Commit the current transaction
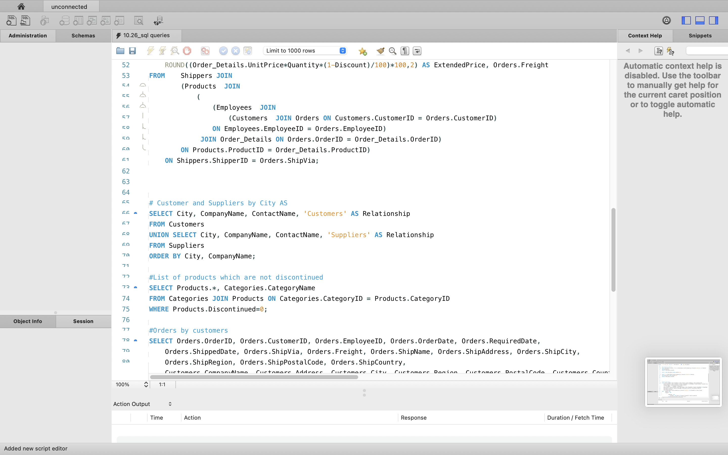728x455 pixels. [x=223, y=51]
